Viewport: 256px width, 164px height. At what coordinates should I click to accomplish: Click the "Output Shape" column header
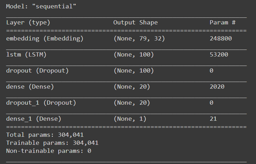(135, 23)
